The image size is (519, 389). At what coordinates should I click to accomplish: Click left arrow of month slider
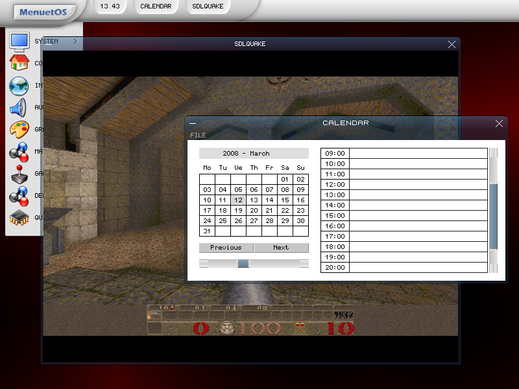[204, 263]
